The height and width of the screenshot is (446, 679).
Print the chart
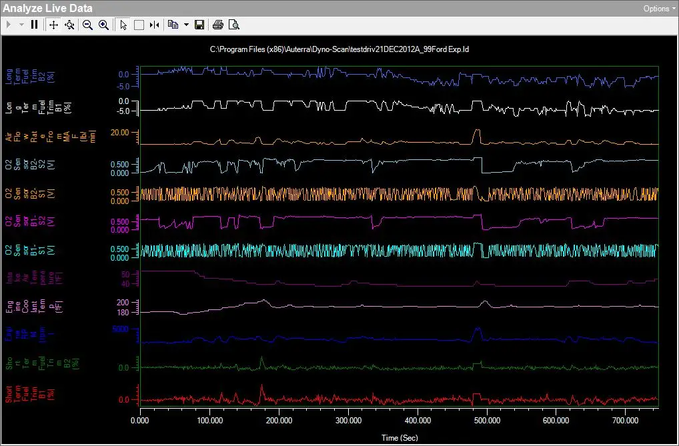tap(218, 25)
